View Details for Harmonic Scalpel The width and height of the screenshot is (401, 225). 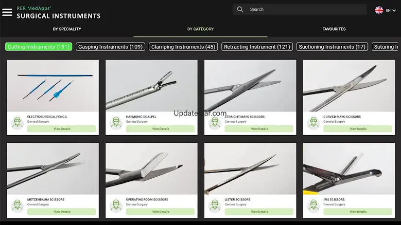click(x=161, y=129)
